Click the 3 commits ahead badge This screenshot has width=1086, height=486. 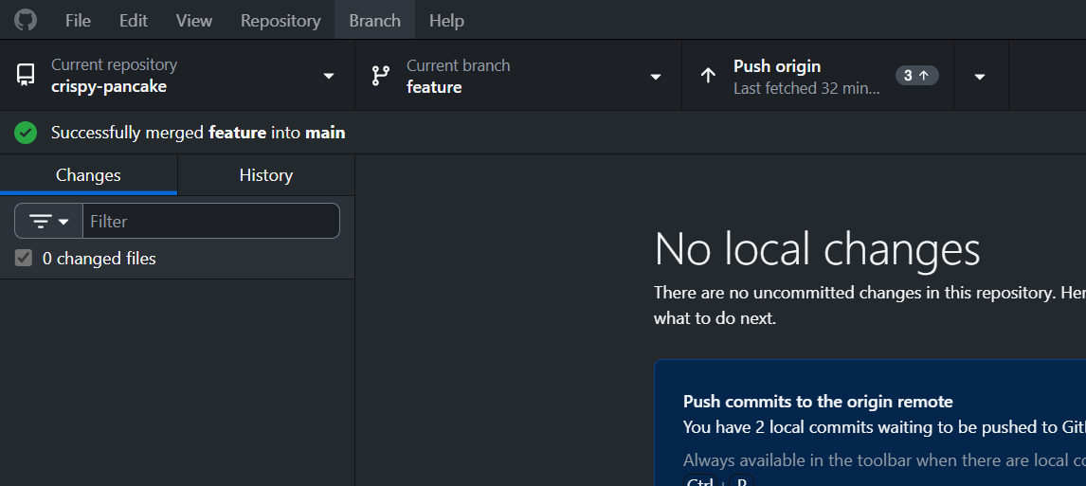[x=917, y=76]
